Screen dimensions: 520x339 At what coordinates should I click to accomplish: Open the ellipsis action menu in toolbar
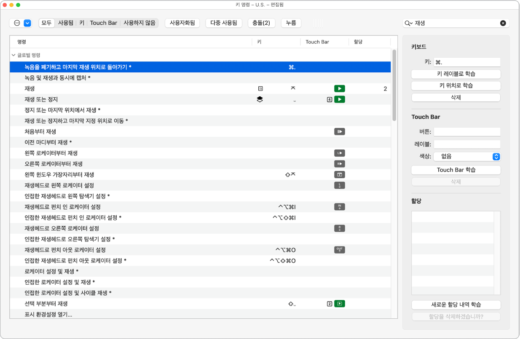coord(17,23)
